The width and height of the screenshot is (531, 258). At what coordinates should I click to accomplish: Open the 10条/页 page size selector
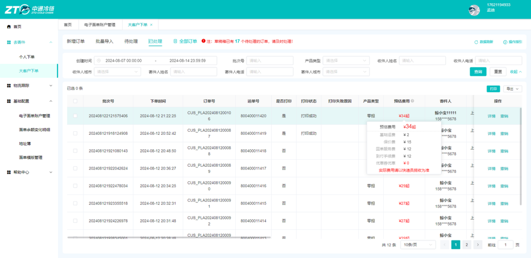418,245
